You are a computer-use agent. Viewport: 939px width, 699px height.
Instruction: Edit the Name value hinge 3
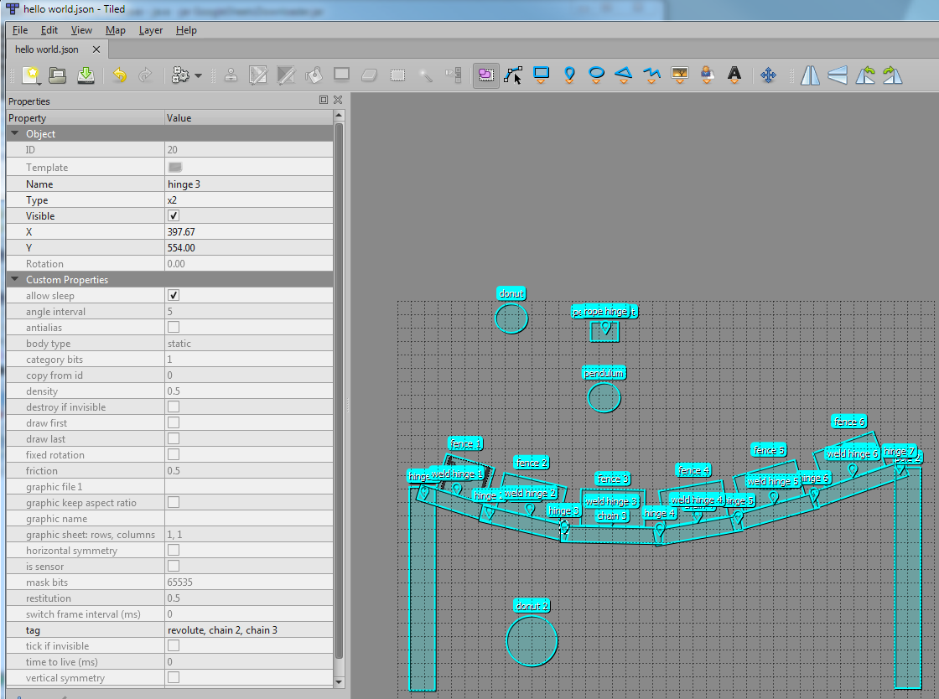tap(248, 184)
